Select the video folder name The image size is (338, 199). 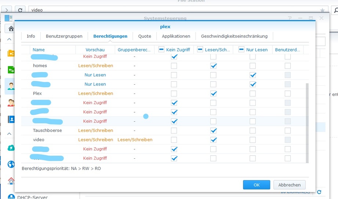click(x=39, y=140)
